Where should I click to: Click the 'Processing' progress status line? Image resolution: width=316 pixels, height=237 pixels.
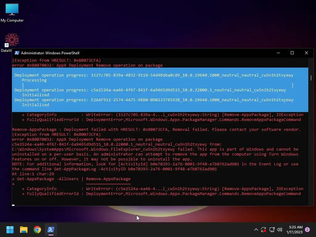(x=34, y=80)
